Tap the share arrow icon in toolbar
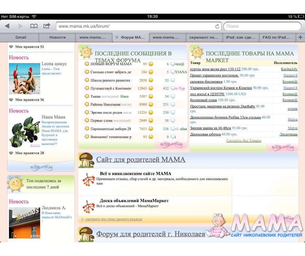This screenshot has height=256, width=305. (47, 26)
